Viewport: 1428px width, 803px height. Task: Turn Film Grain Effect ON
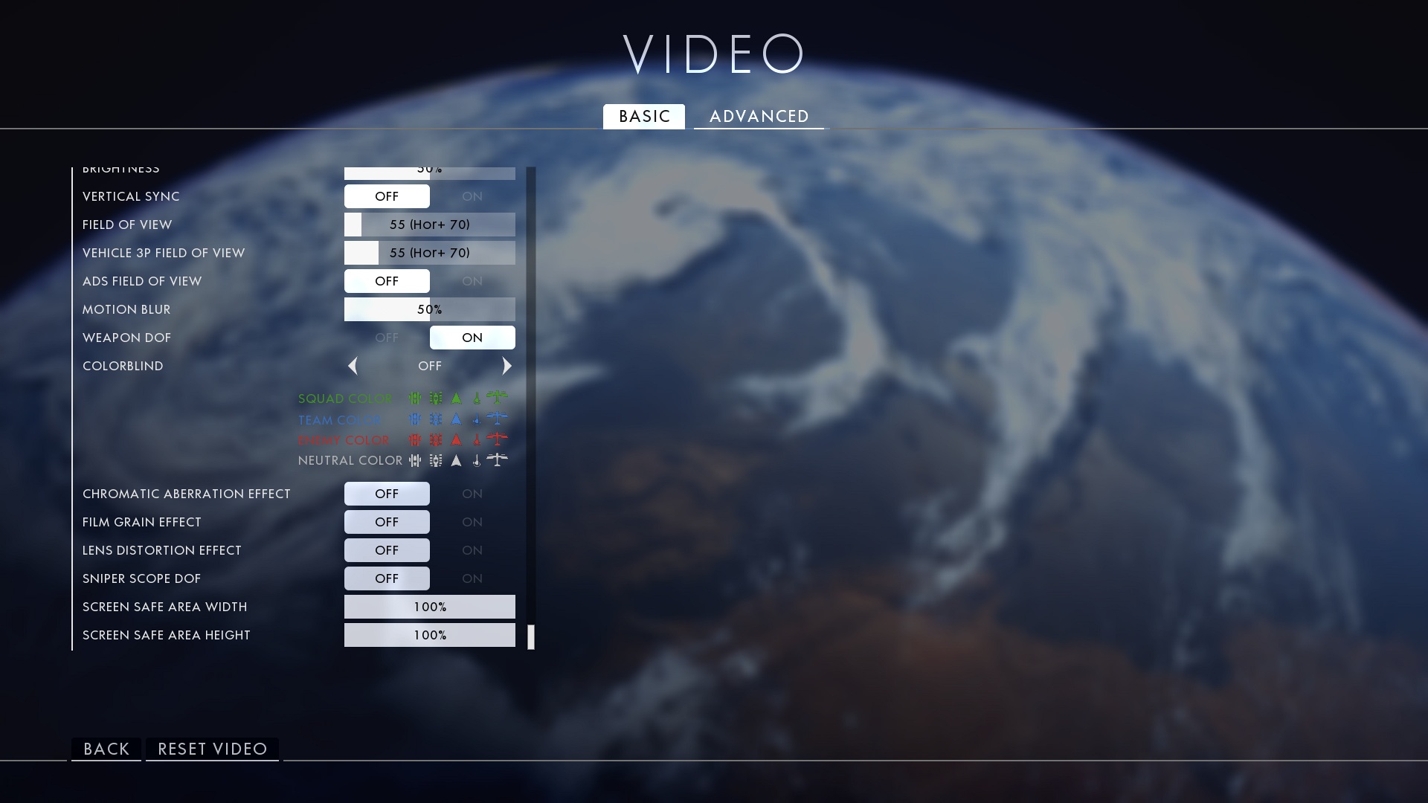(x=472, y=522)
